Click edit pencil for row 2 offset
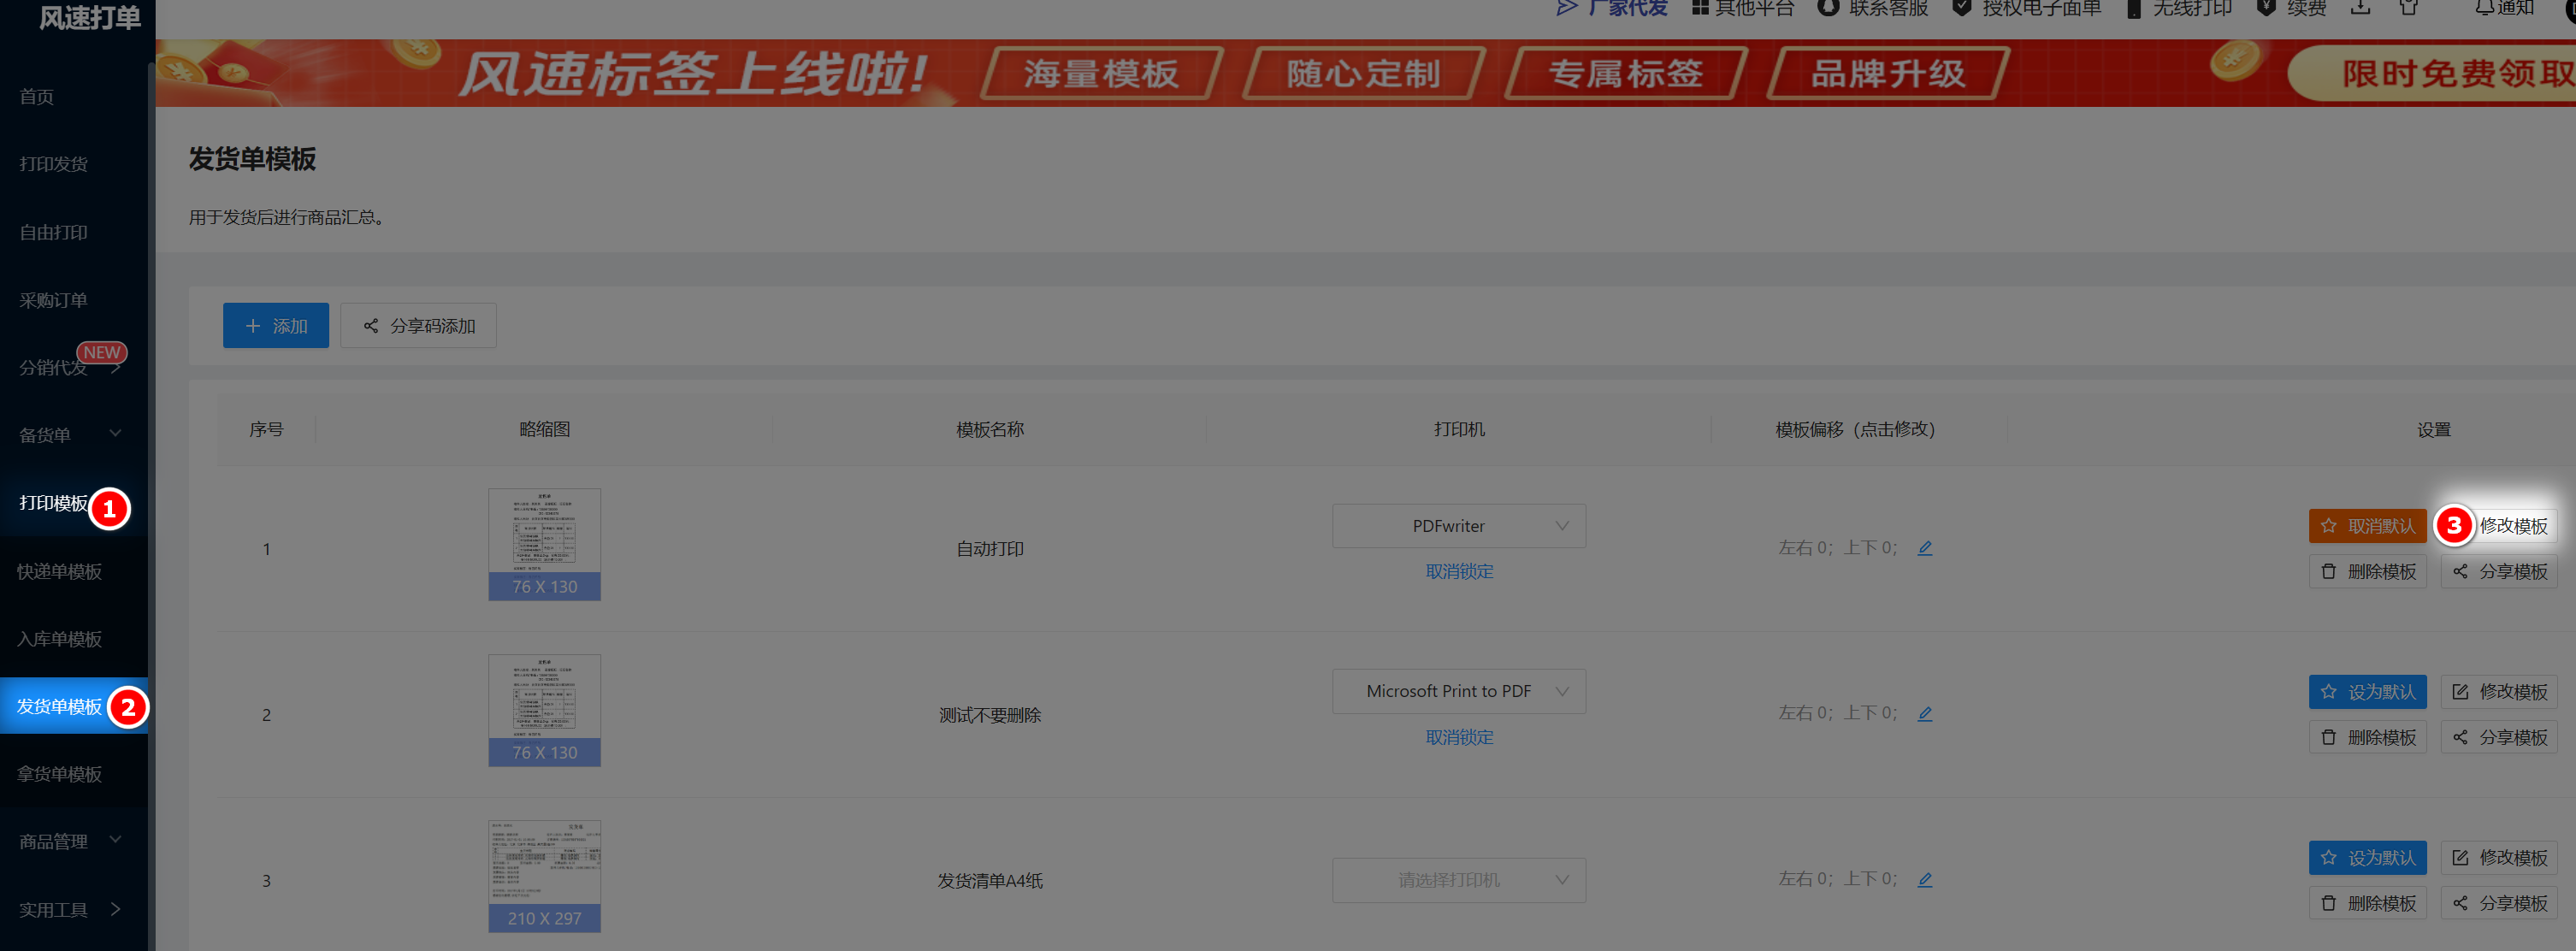2576x951 pixels. 1925,714
